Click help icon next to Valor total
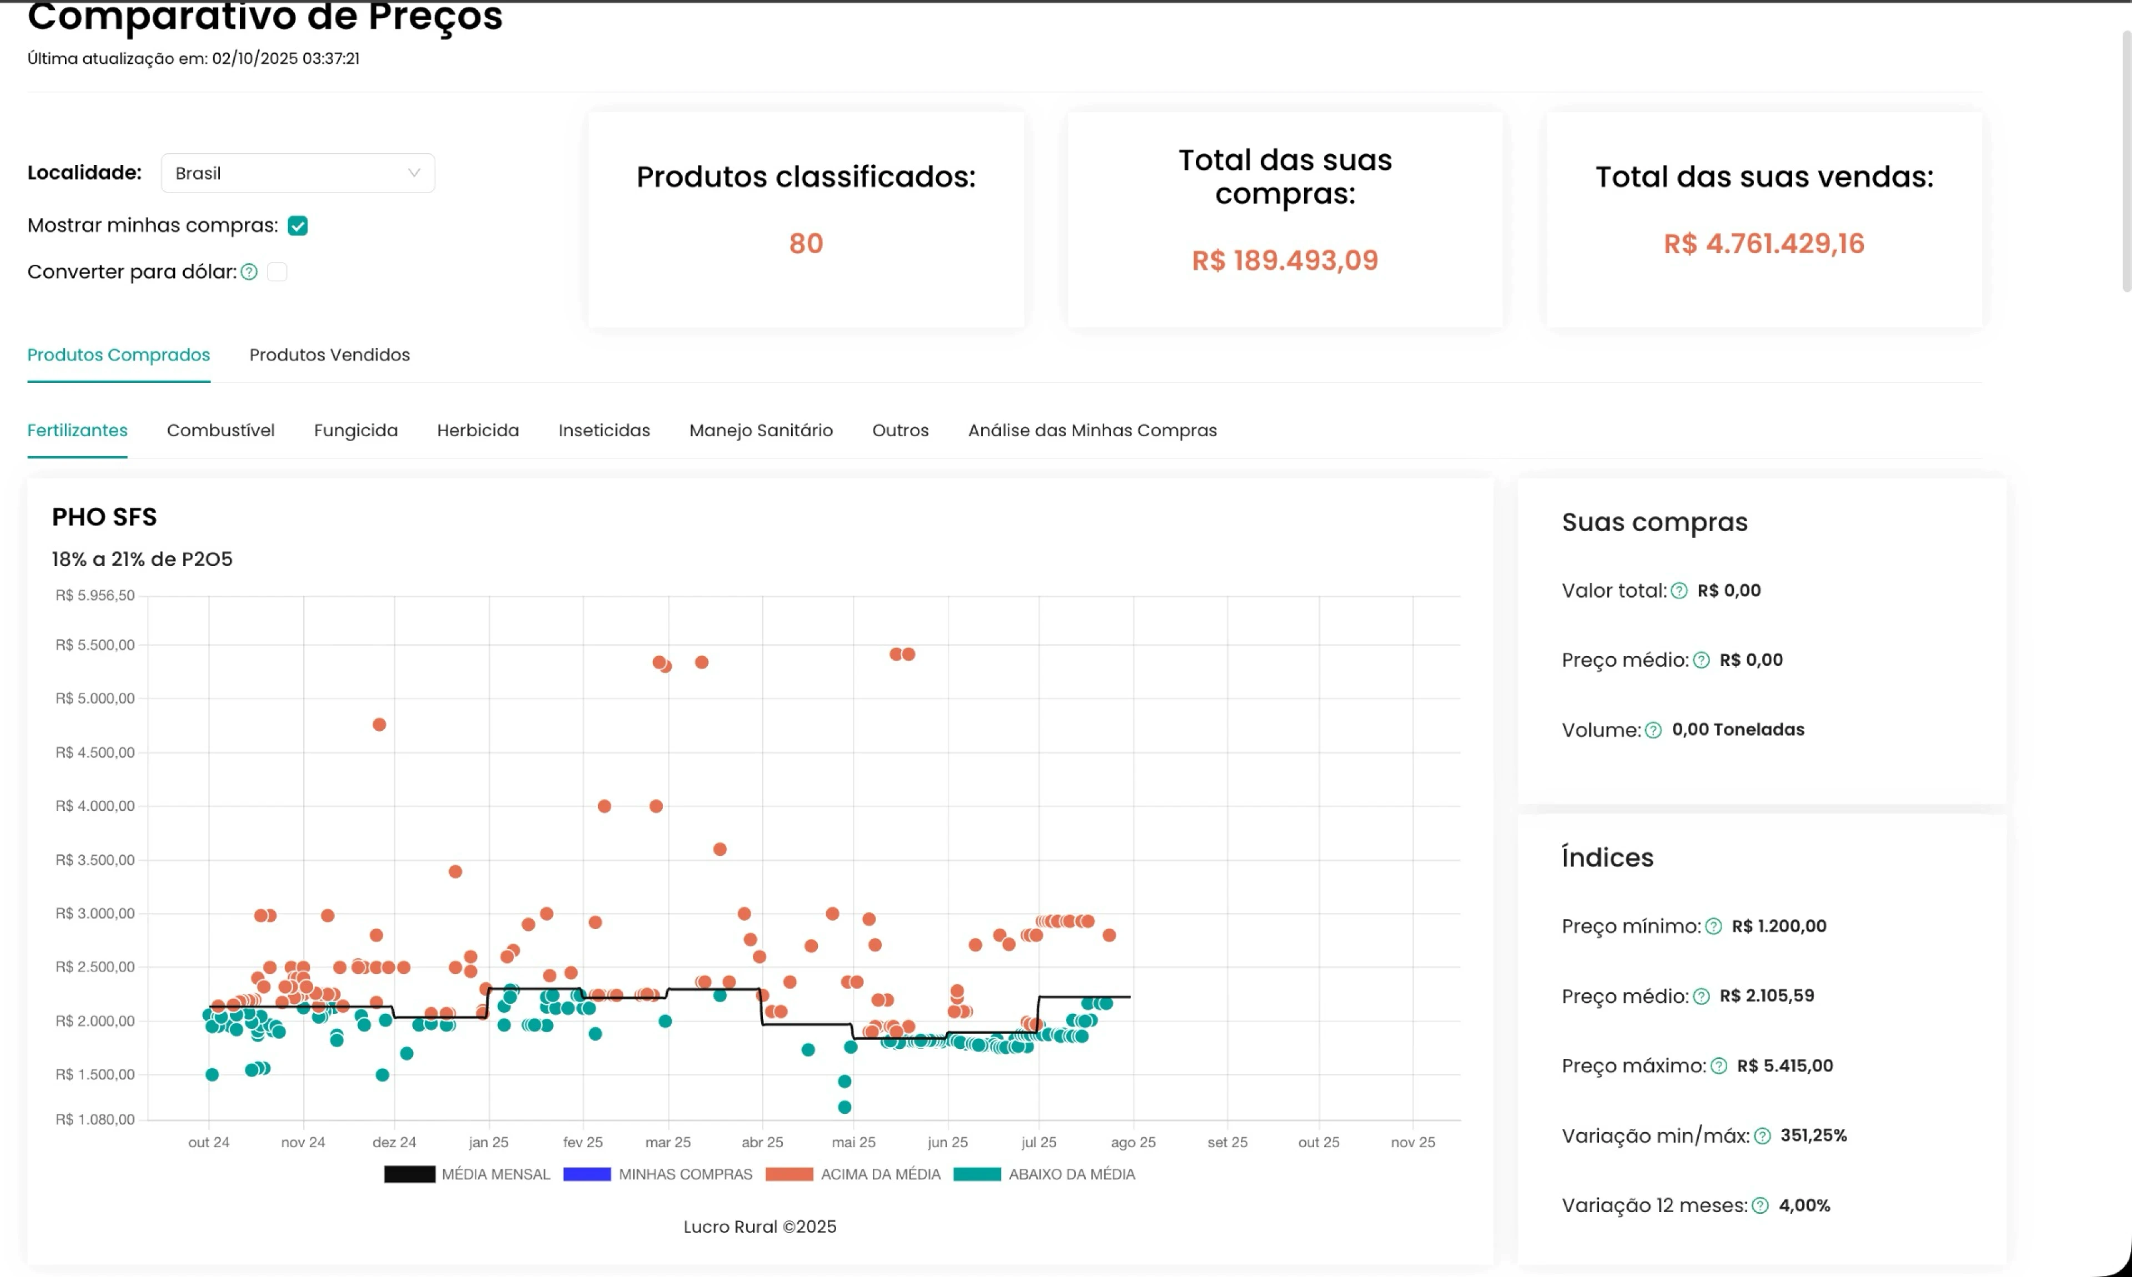 [x=1678, y=590]
